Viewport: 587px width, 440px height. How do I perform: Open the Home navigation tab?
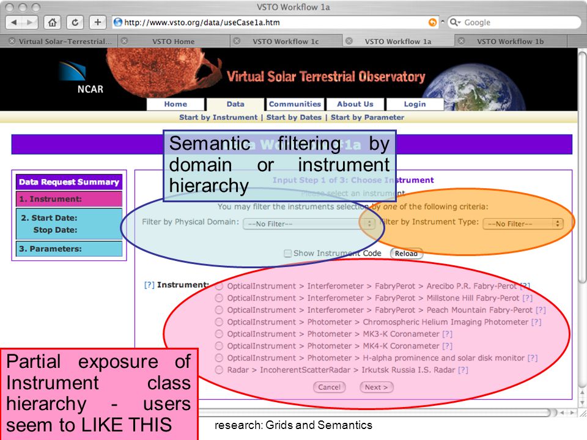pyautogui.click(x=175, y=104)
